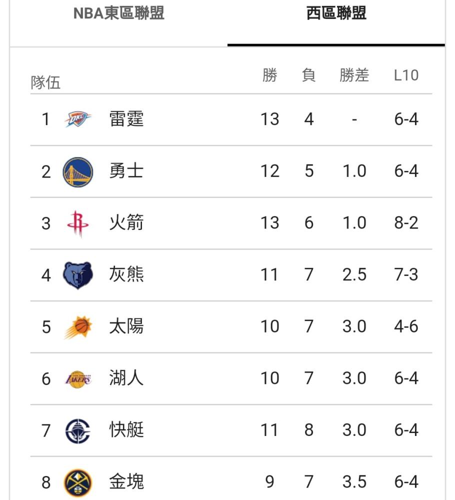
Task: Open the 勇士 team name link
Action: click(x=126, y=171)
